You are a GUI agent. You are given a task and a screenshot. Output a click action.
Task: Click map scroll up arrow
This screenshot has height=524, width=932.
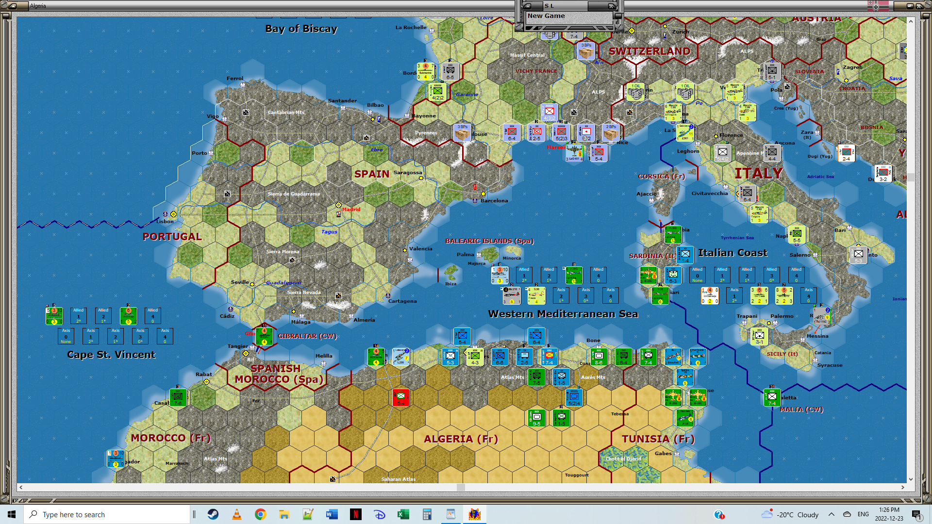click(911, 21)
